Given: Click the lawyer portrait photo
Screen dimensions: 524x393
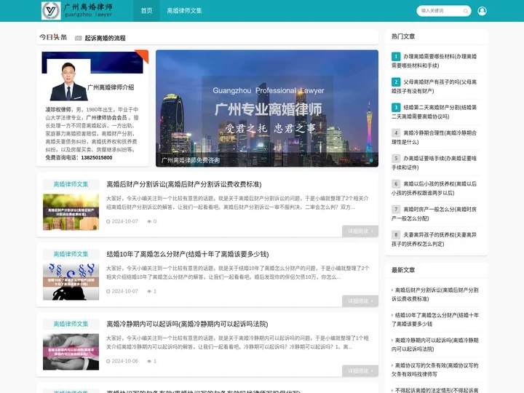Looking at the screenshot, I should [x=68, y=82].
